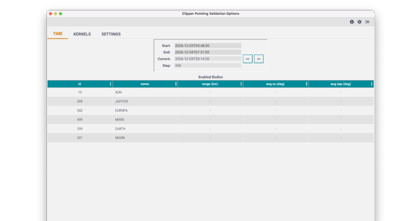
Task: Minimize the window with yellow button
Action: point(55,14)
